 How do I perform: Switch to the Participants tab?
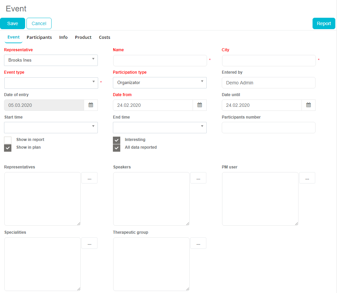(x=39, y=38)
